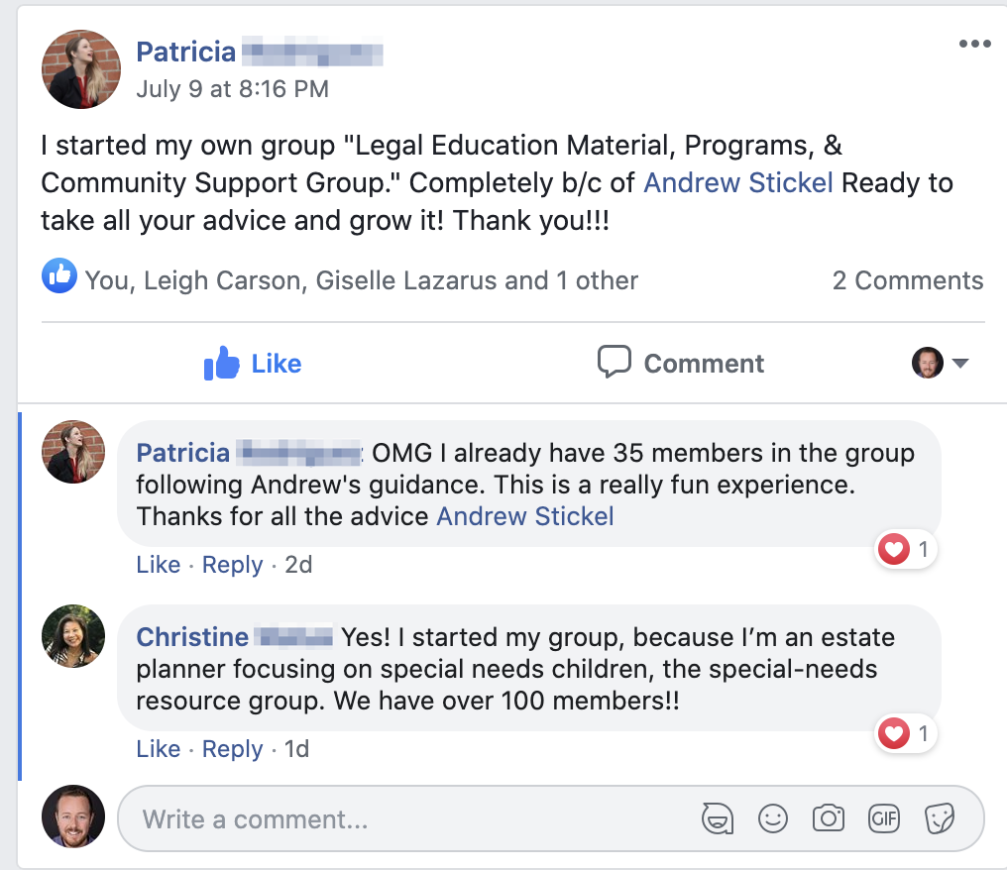Screen dimensions: 1007x870
Task: Toggle Like on Christine's comment
Action: 158,749
